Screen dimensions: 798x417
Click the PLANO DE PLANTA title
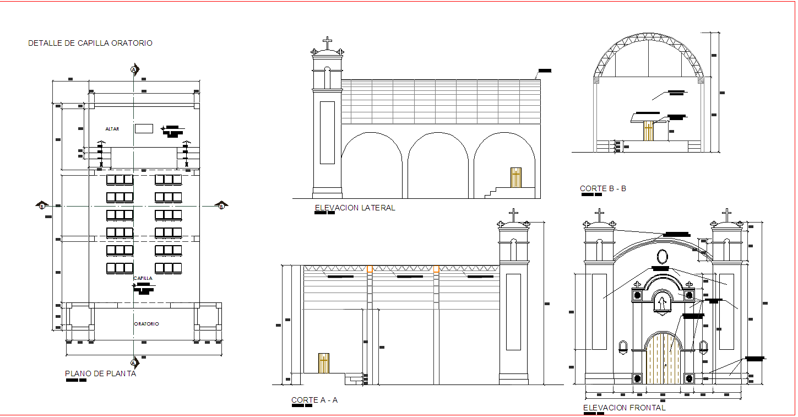tap(101, 373)
